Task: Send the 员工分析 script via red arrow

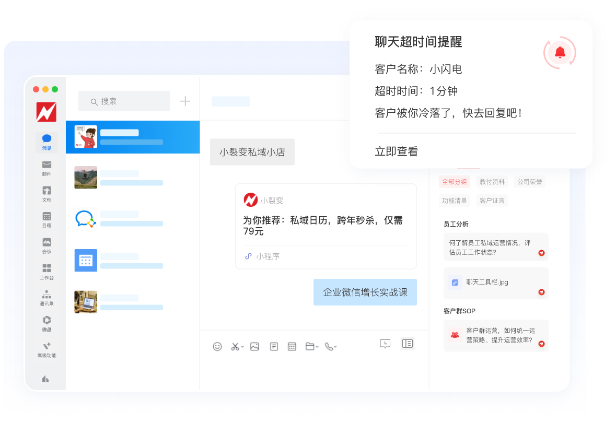Action: tap(541, 253)
